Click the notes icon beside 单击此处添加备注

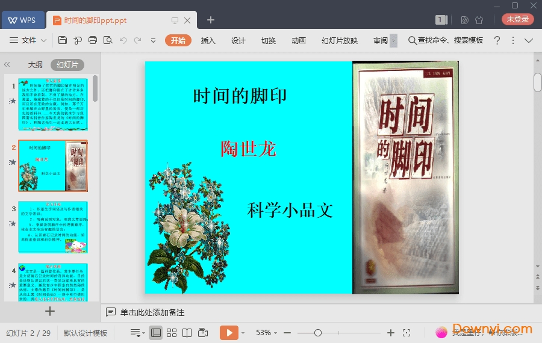(x=111, y=312)
